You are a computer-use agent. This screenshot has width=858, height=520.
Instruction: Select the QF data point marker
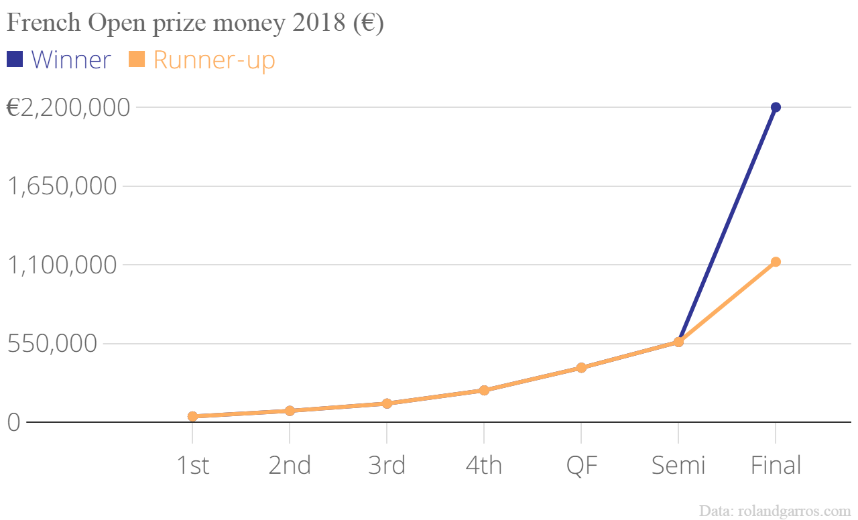coord(581,367)
